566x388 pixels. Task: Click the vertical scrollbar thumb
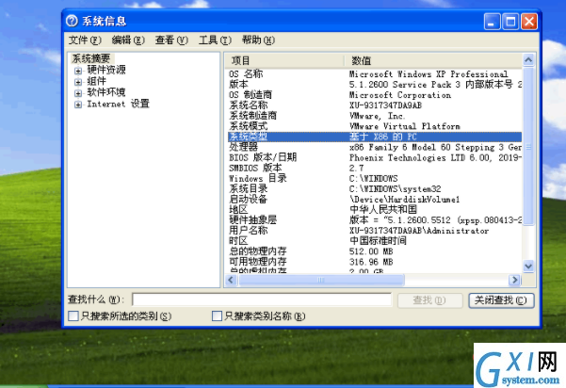coord(528,146)
